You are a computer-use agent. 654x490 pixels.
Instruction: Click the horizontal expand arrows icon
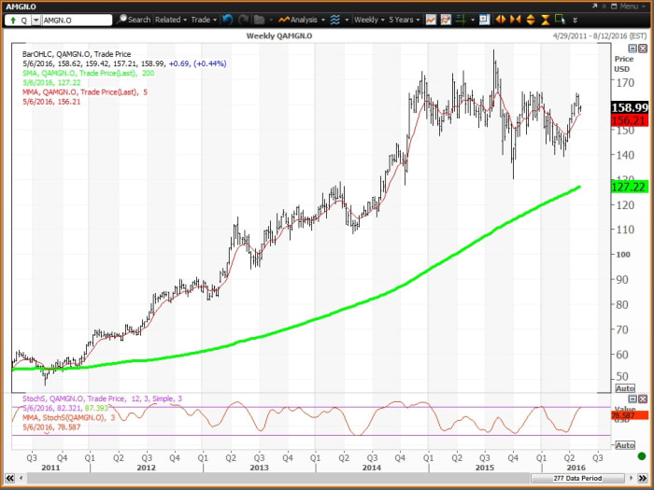coord(500,19)
